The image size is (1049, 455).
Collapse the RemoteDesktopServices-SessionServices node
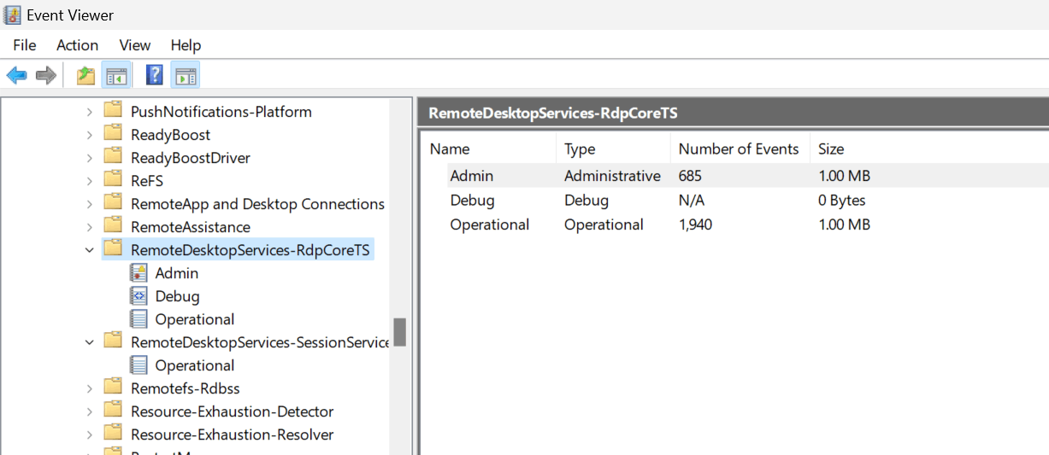[x=90, y=342]
